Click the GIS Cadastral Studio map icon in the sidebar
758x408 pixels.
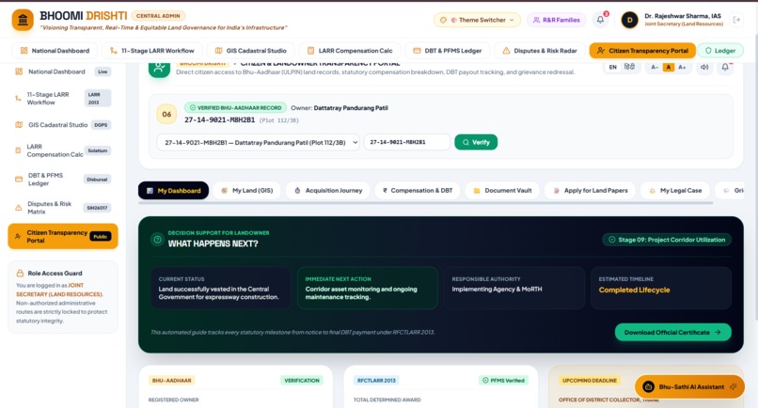pyautogui.click(x=19, y=125)
